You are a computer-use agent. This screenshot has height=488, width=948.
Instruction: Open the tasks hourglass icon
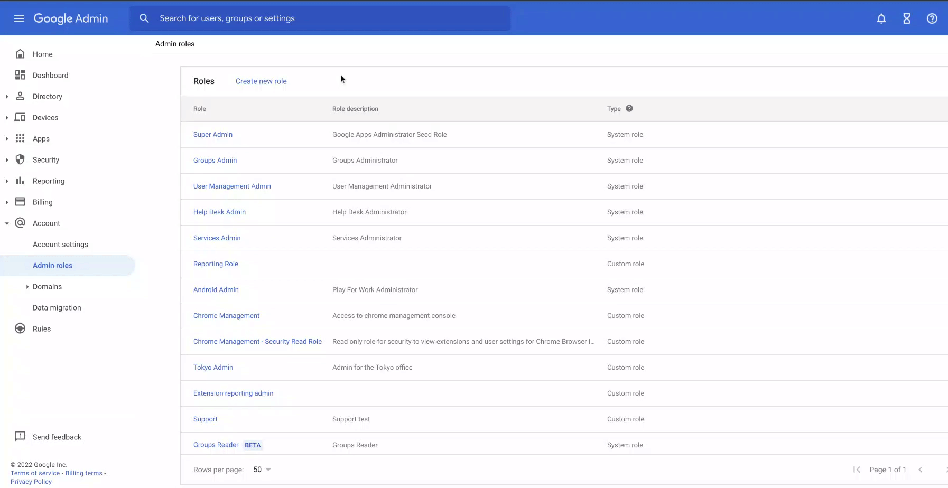coord(907,18)
